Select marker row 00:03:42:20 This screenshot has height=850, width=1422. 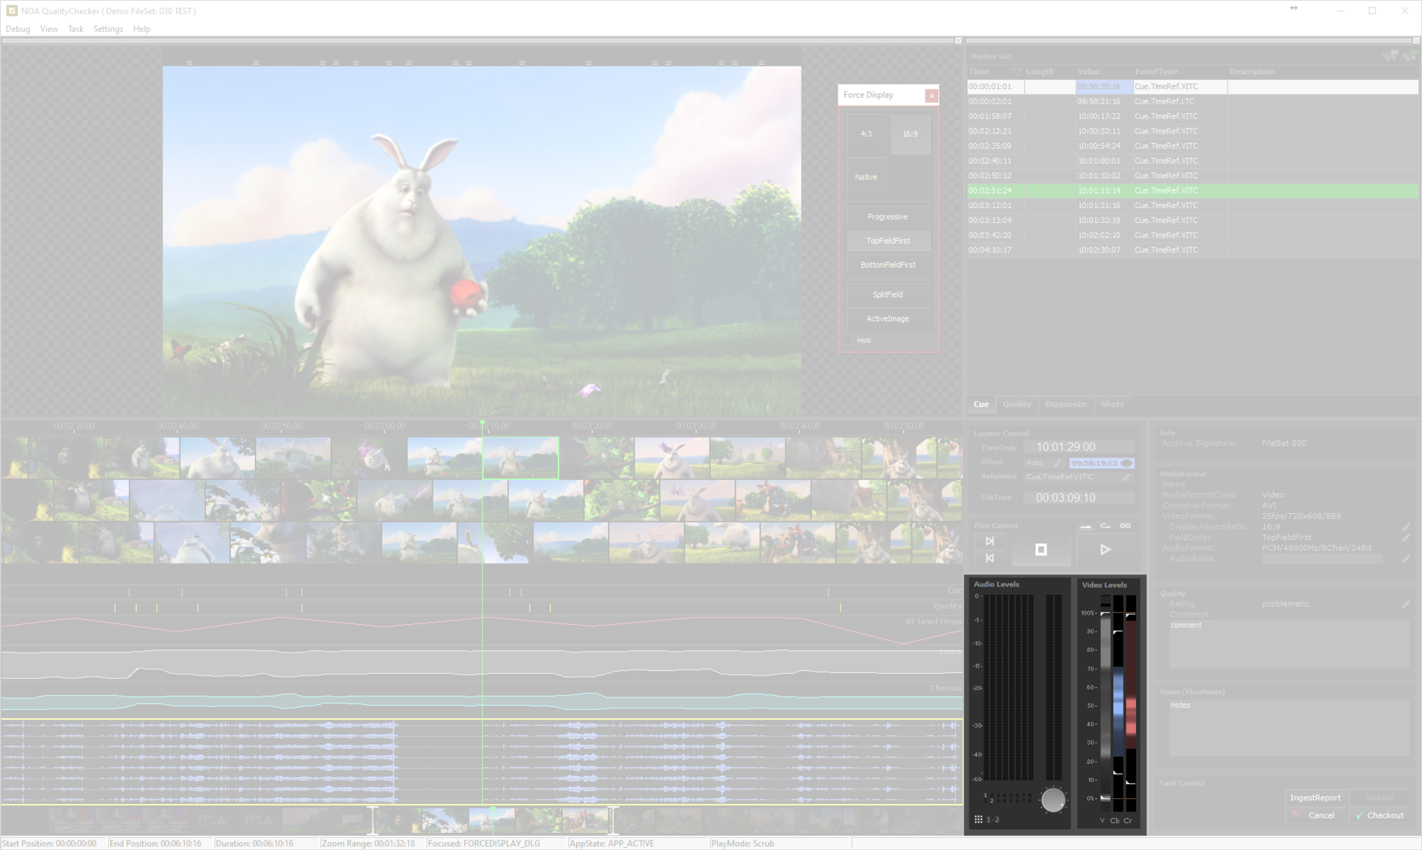(x=1192, y=235)
